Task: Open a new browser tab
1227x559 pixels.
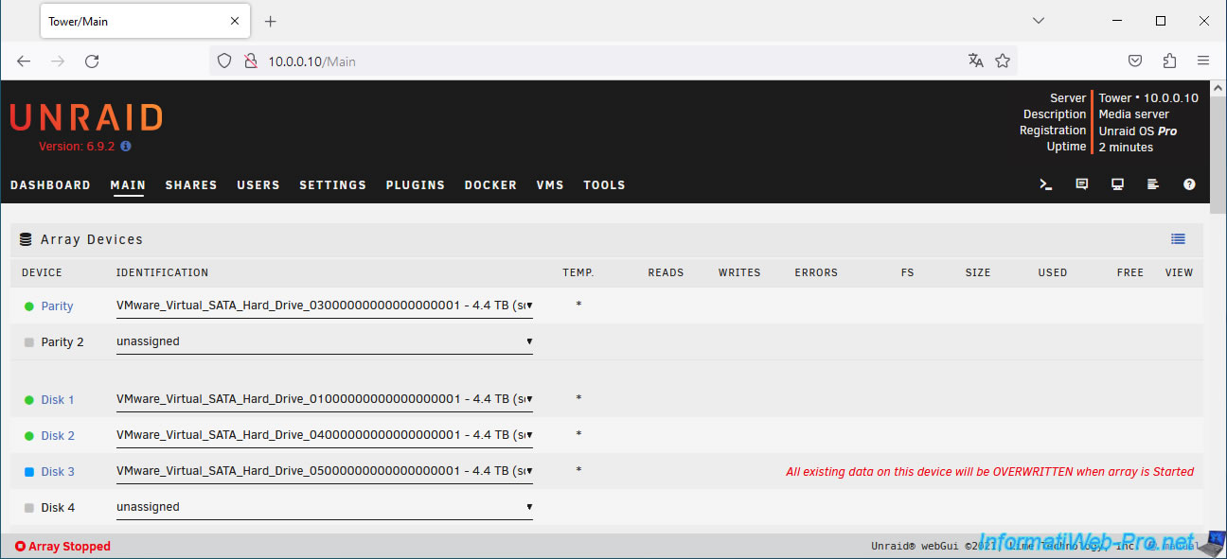Action: [271, 21]
